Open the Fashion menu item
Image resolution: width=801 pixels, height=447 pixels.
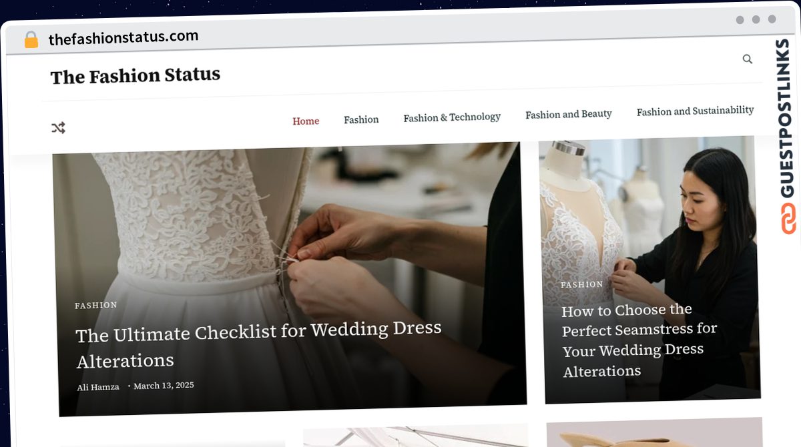tap(361, 119)
